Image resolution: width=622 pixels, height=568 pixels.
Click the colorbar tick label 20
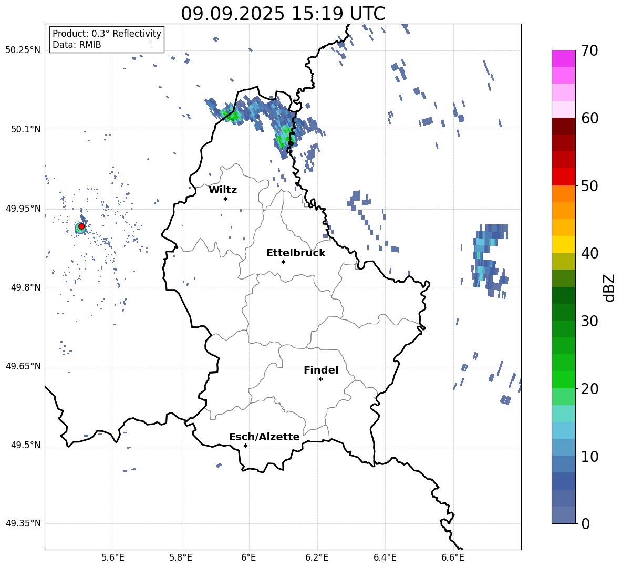(589, 389)
